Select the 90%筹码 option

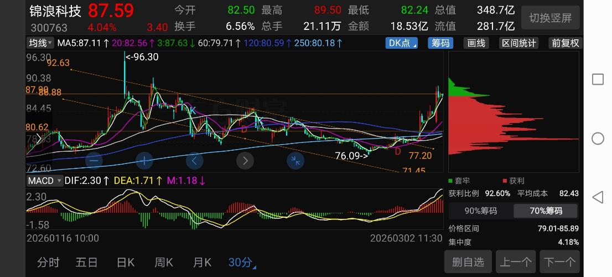(x=480, y=211)
